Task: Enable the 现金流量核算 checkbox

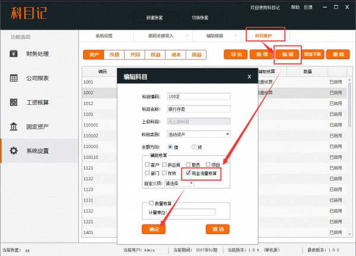Action: (188, 173)
